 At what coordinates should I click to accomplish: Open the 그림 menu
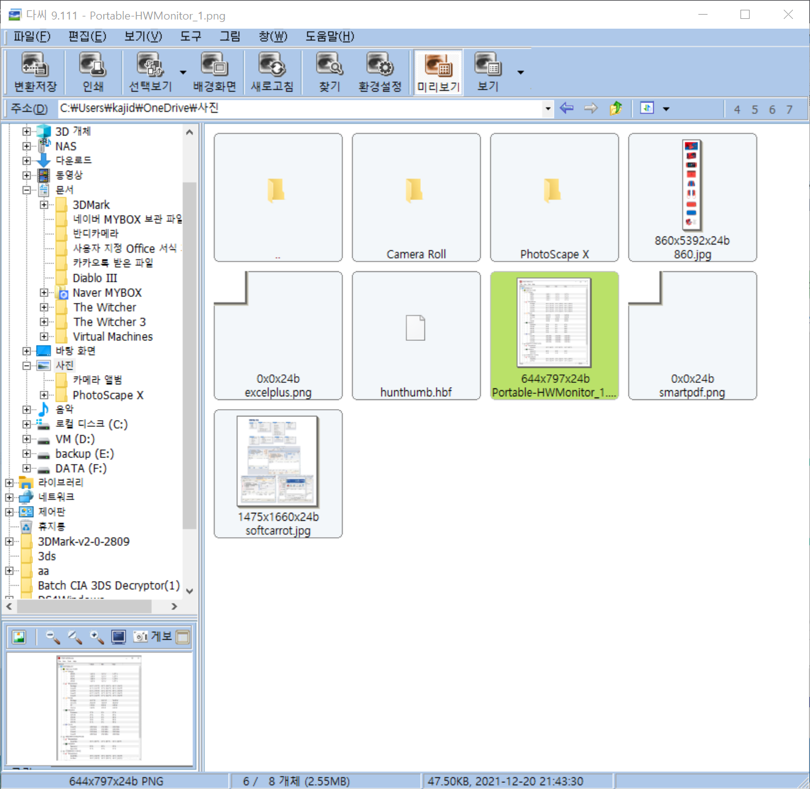[230, 37]
